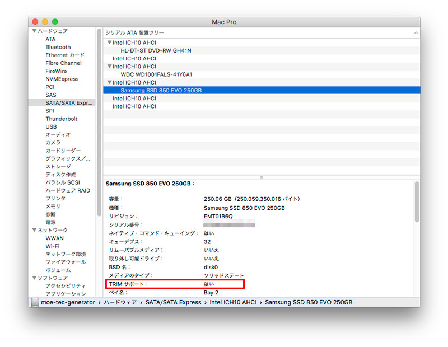Click the device tree scrollbar arrow
Viewport: 448px width, 347px height.
point(416,33)
